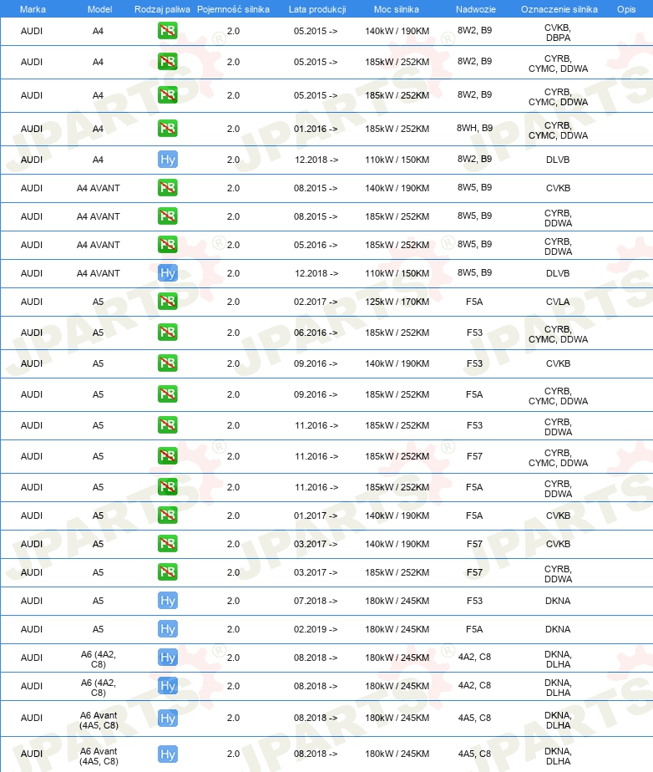Viewport: 653px width, 772px height.
Task: Select body cell 8WH, B9
Action: click(474, 128)
